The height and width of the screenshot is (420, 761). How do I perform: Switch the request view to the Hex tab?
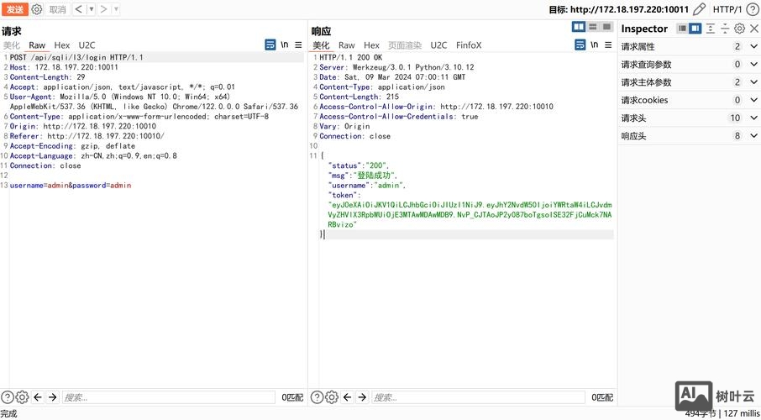62,45
